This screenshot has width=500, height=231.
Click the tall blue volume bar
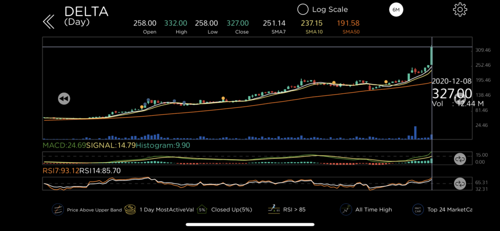pyautogui.click(x=415, y=133)
